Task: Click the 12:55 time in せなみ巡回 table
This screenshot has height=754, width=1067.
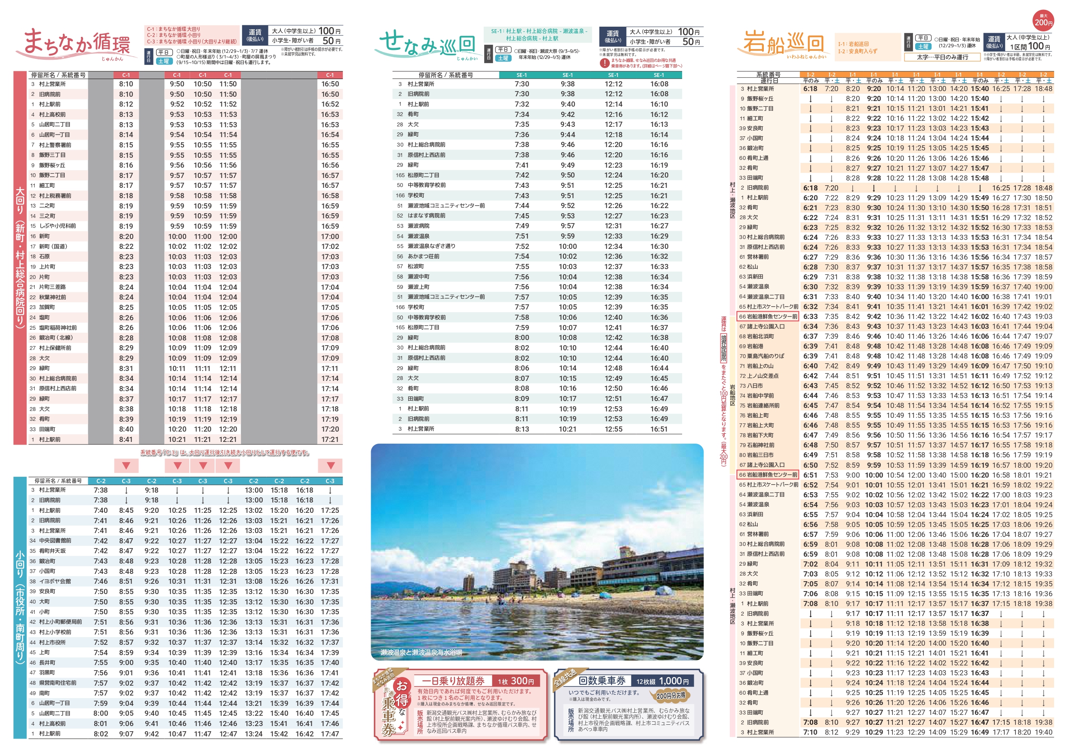Action: (613, 429)
